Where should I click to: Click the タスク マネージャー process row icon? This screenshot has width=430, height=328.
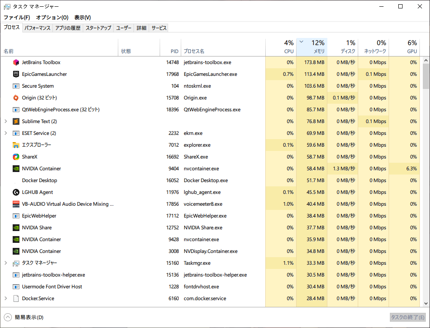click(x=16, y=263)
